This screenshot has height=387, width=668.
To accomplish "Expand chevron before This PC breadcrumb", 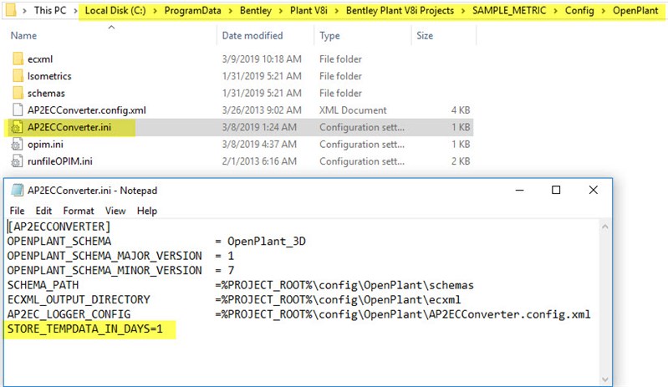I will [x=25, y=11].
